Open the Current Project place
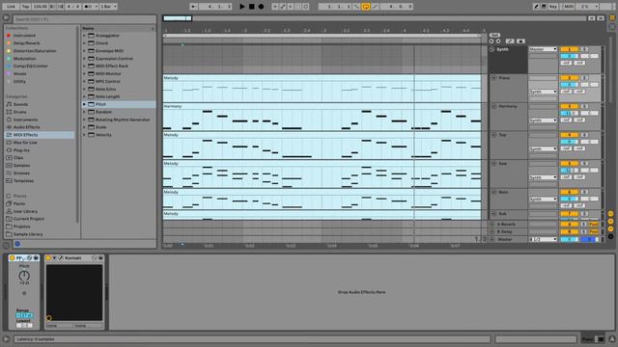Image resolution: width=618 pixels, height=347 pixels. coord(28,219)
